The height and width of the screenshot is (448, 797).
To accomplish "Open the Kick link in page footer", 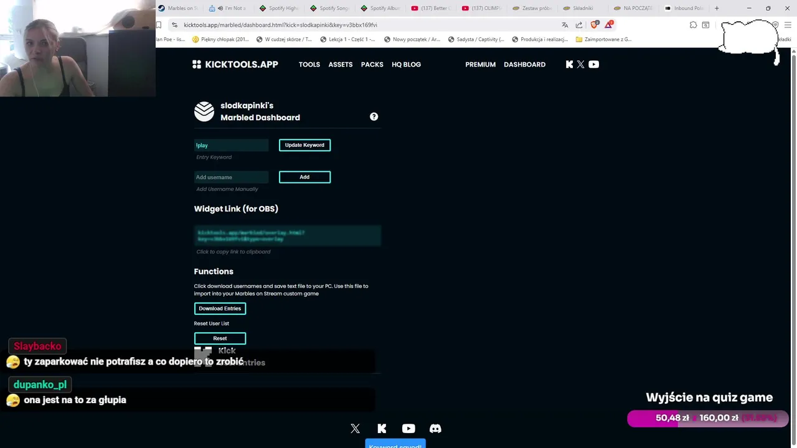I will [382, 428].
